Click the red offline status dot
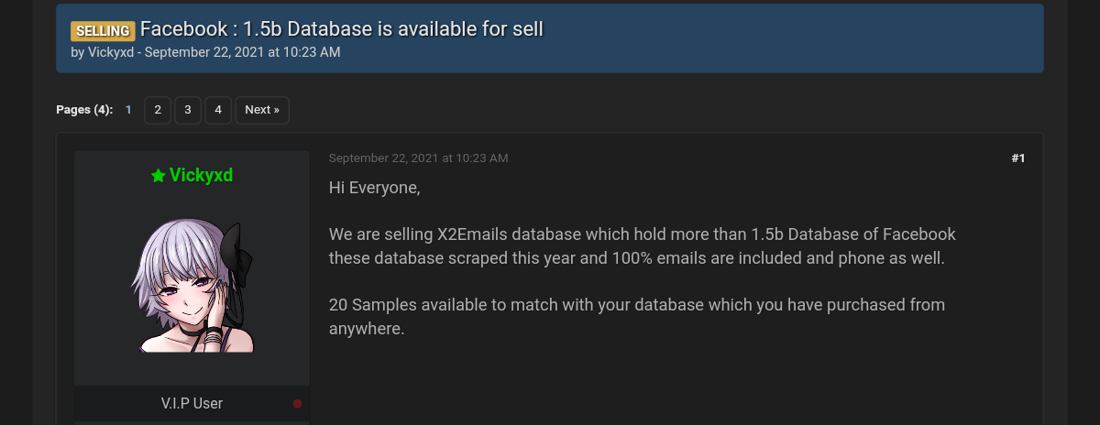The width and height of the screenshot is (1100, 425). [x=297, y=403]
